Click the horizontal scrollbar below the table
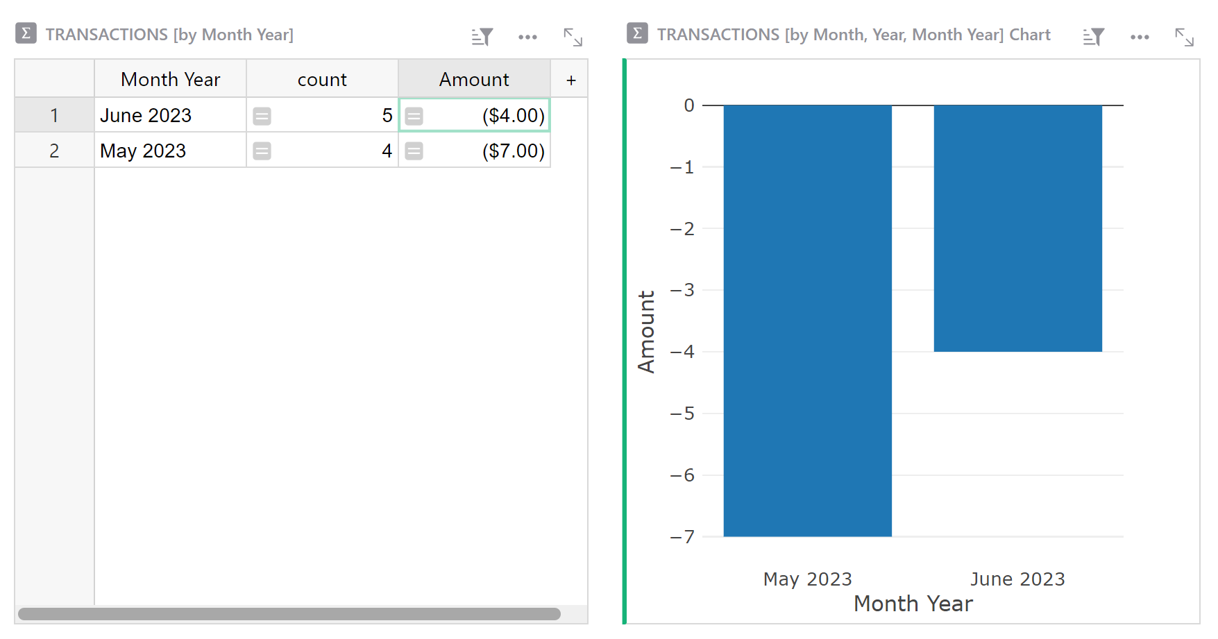 [289, 614]
